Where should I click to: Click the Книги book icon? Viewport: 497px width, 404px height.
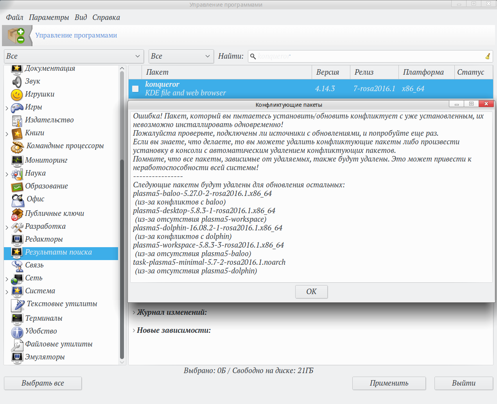(17, 133)
